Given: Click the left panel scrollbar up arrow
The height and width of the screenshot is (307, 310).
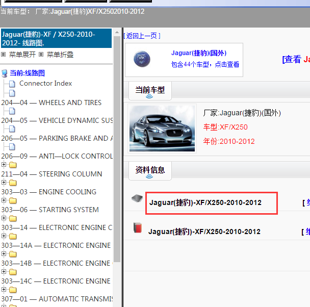Looking at the screenshot, I should [117, 32].
